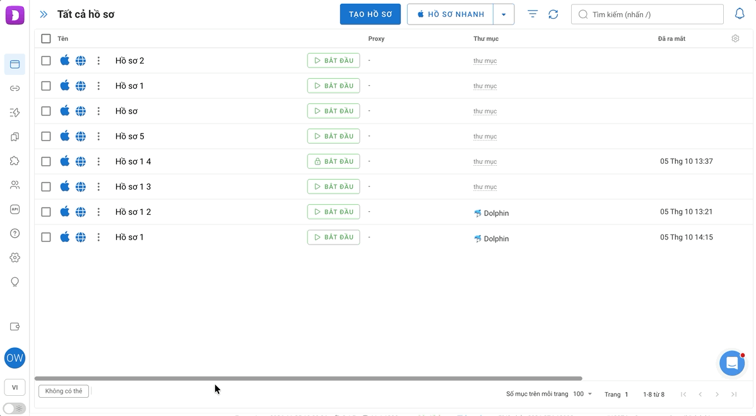Refresh the profile list
756x416 pixels.
553,14
